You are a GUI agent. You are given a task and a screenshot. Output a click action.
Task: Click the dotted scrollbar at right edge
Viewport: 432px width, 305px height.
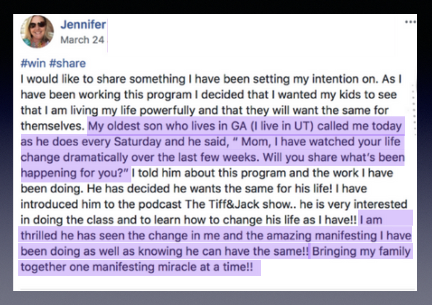point(413,110)
